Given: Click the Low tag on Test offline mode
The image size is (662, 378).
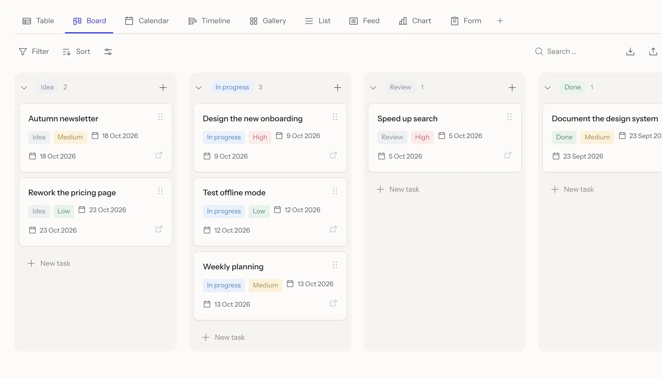Looking at the screenshot, I should tap(259, 211).
